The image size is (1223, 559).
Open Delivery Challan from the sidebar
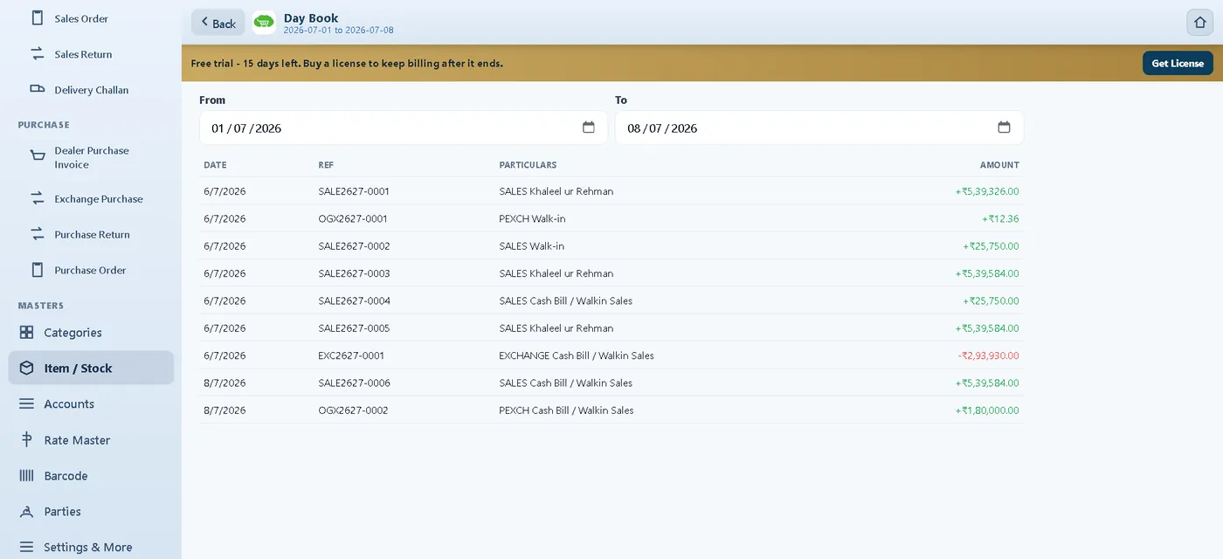click(x=91, y=90)
